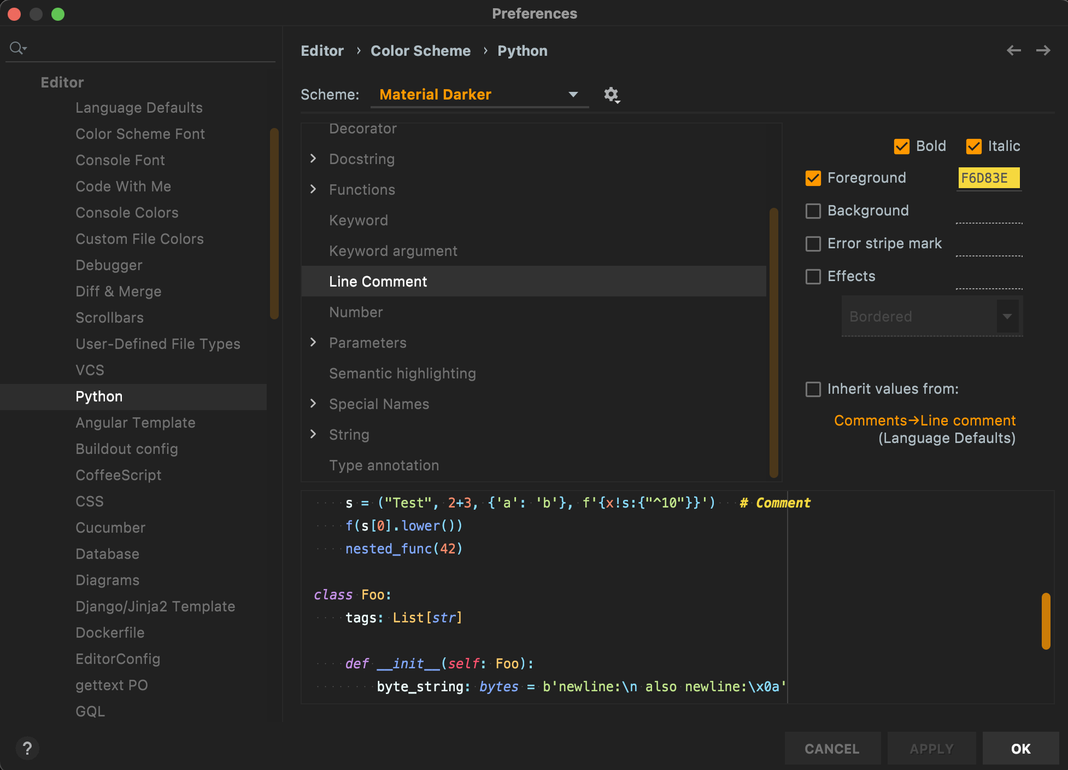Navigate forward with the right arrow

coord(1043,50)
